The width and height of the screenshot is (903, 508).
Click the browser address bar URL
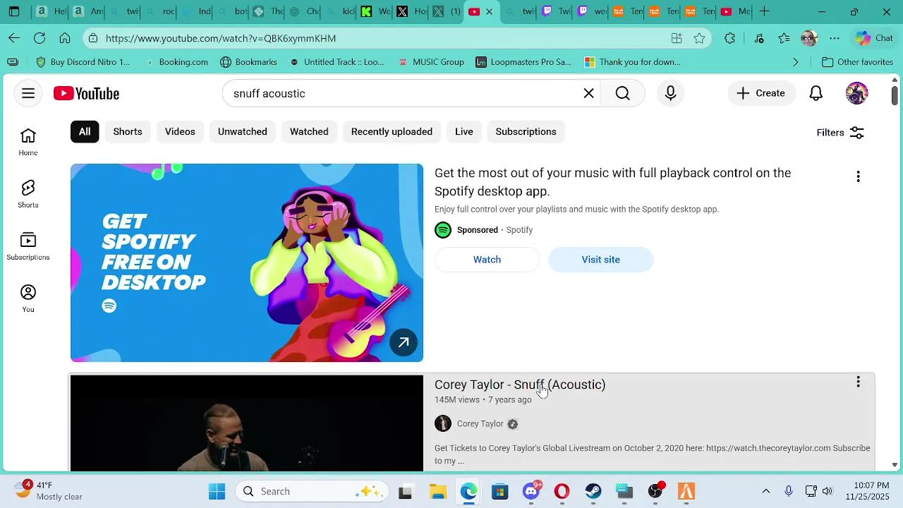point(221,38)
